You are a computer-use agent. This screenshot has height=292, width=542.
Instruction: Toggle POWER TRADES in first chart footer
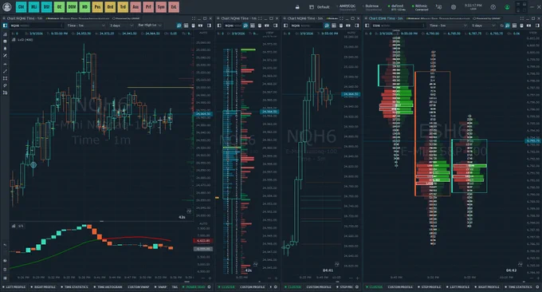click(x=194, y=286)
